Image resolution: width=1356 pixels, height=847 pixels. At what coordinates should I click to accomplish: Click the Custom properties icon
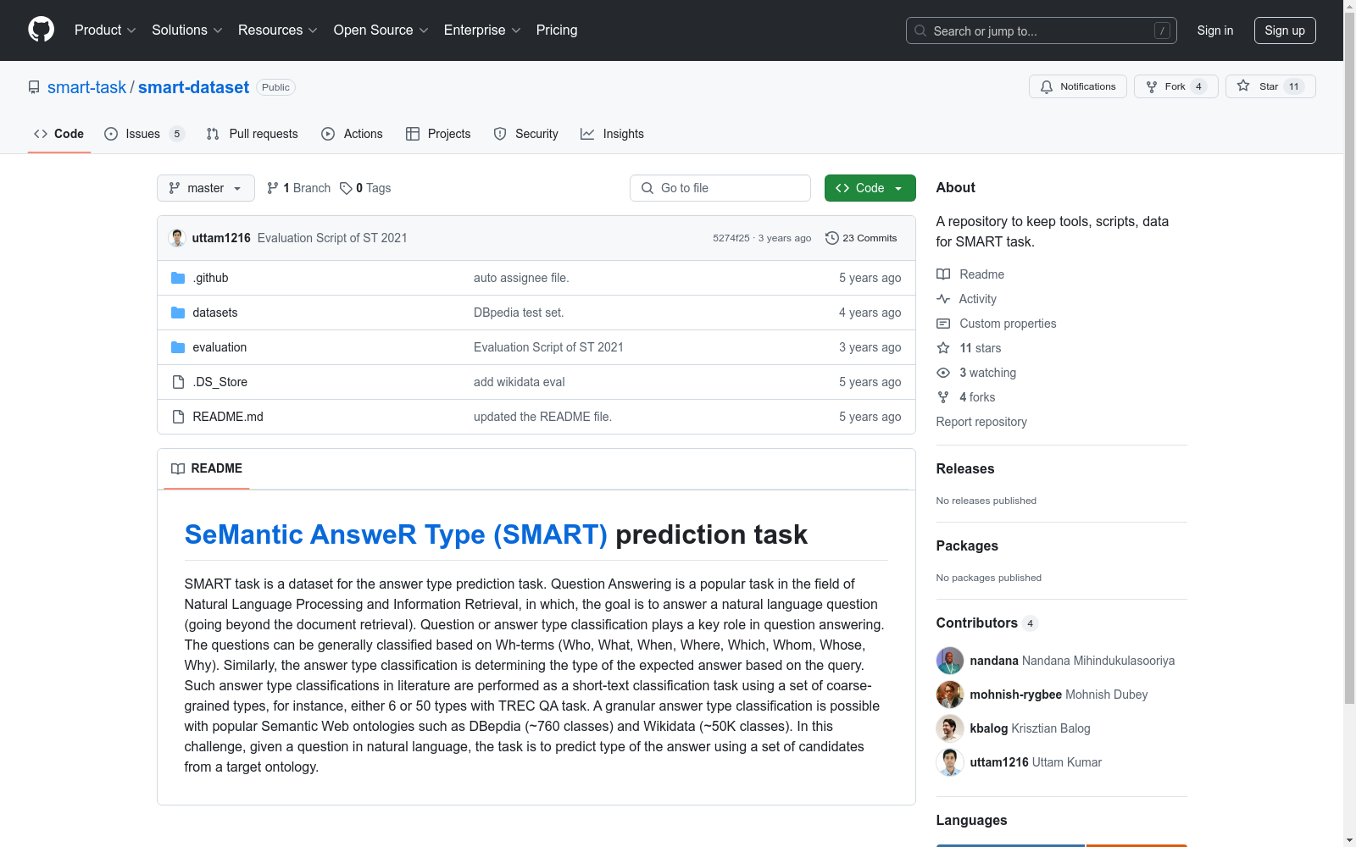pos(943,324)
